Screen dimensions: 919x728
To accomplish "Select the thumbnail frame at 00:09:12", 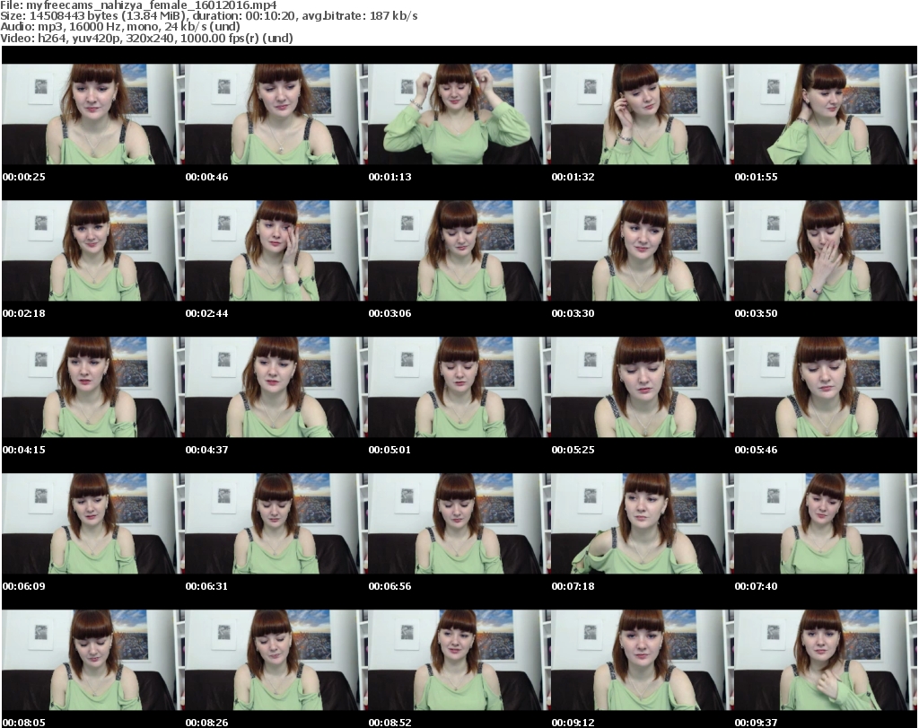I will 642,661.
